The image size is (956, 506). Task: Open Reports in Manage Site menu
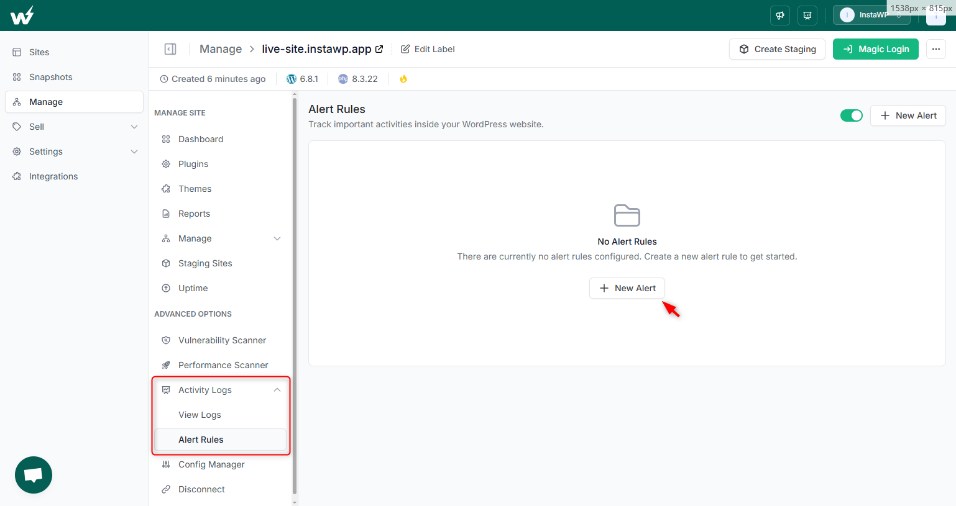[x=220, y=214]
